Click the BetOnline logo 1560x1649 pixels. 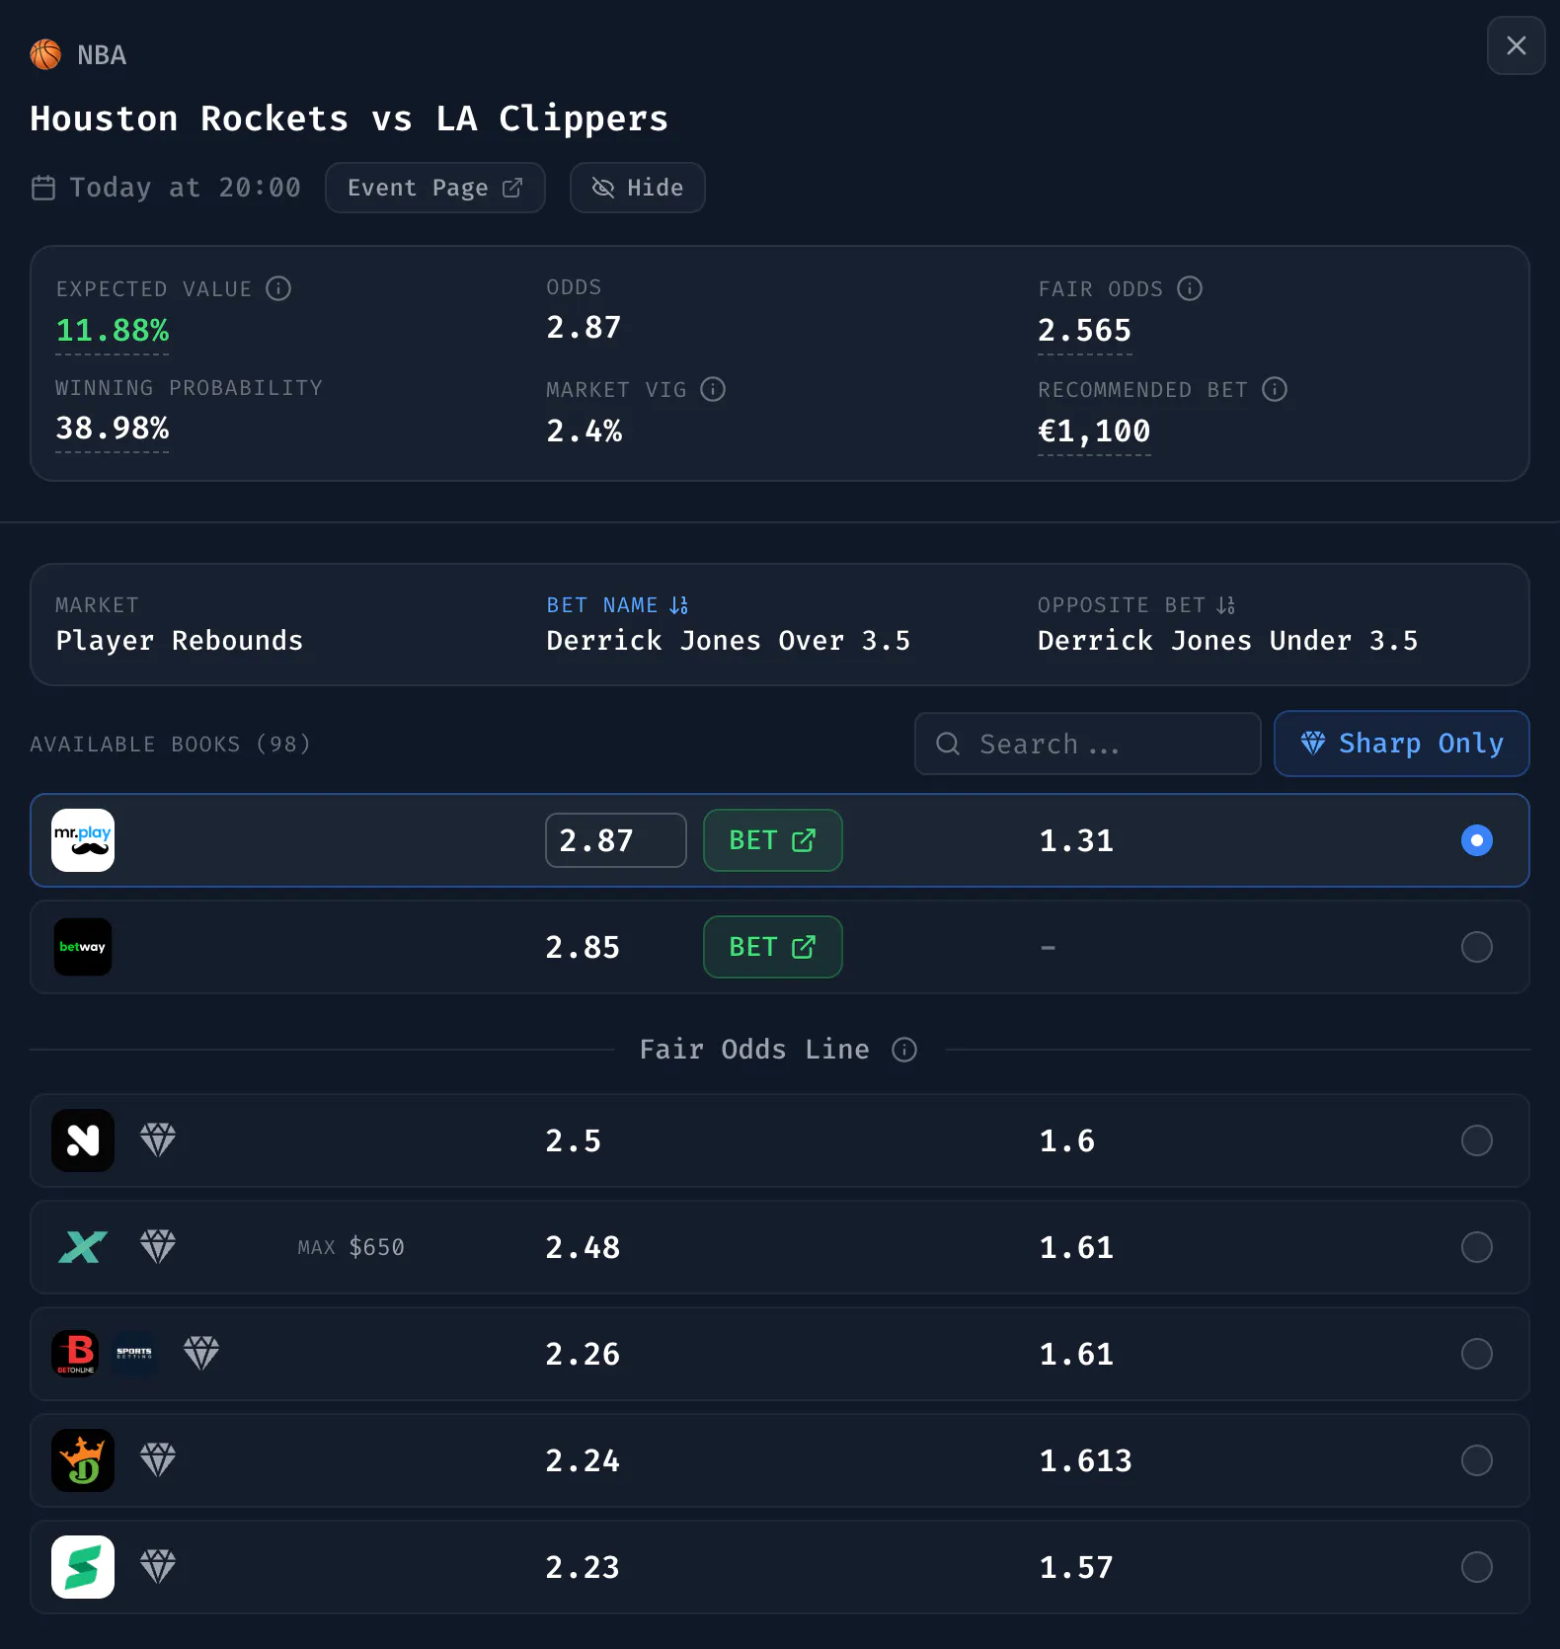(x=75, y=1354)
